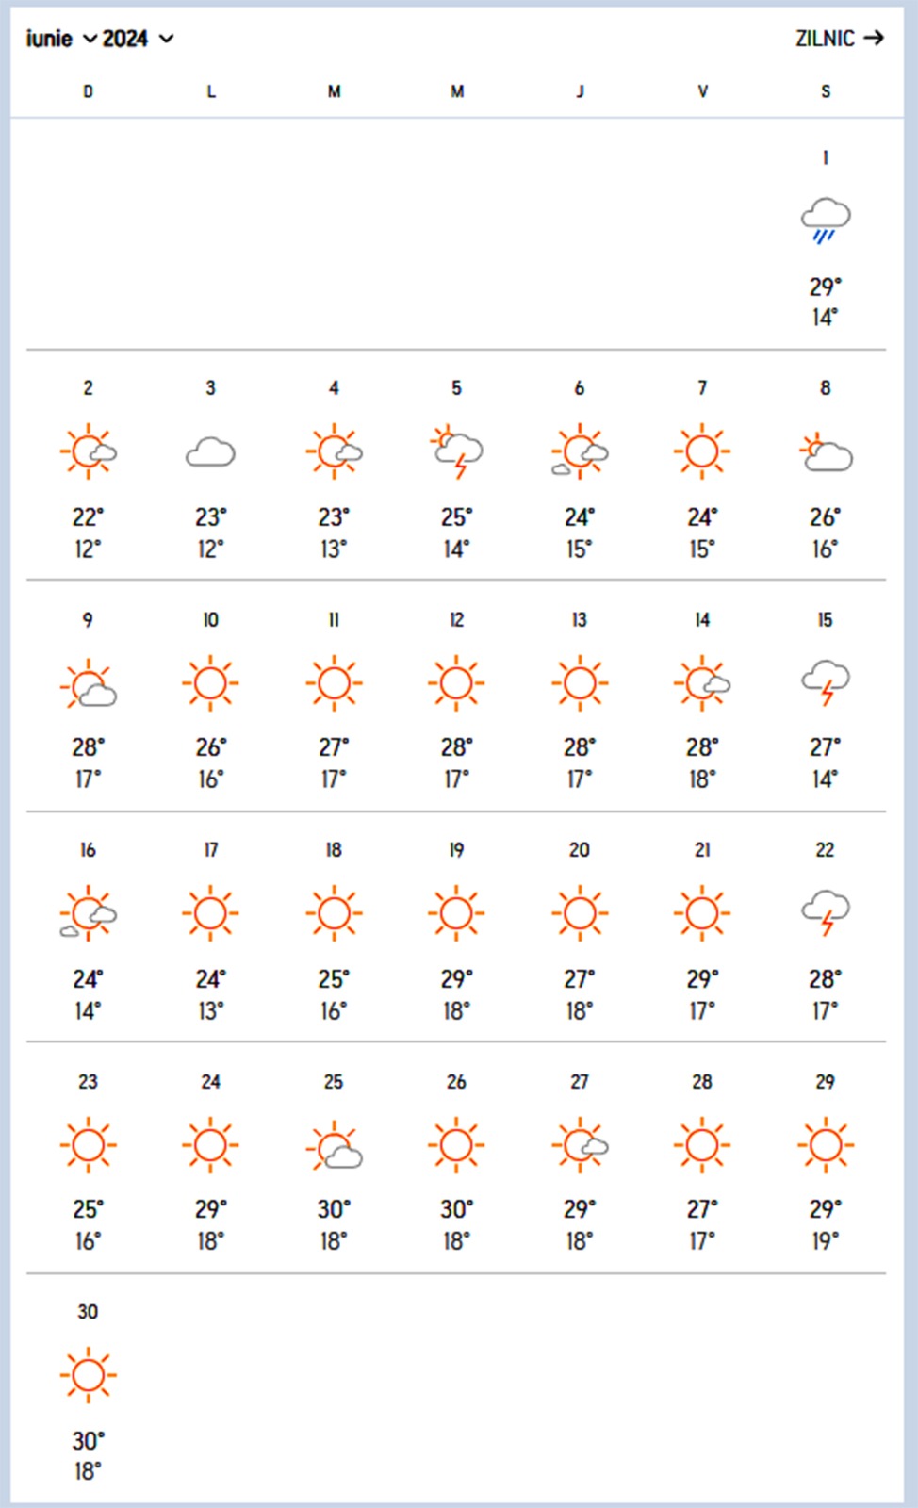Select date number 19 in the calendar
The image size is (918, 1508).
point(456,850)
